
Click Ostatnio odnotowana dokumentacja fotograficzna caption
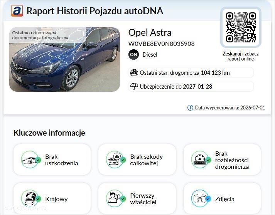[x=40, y=35]
